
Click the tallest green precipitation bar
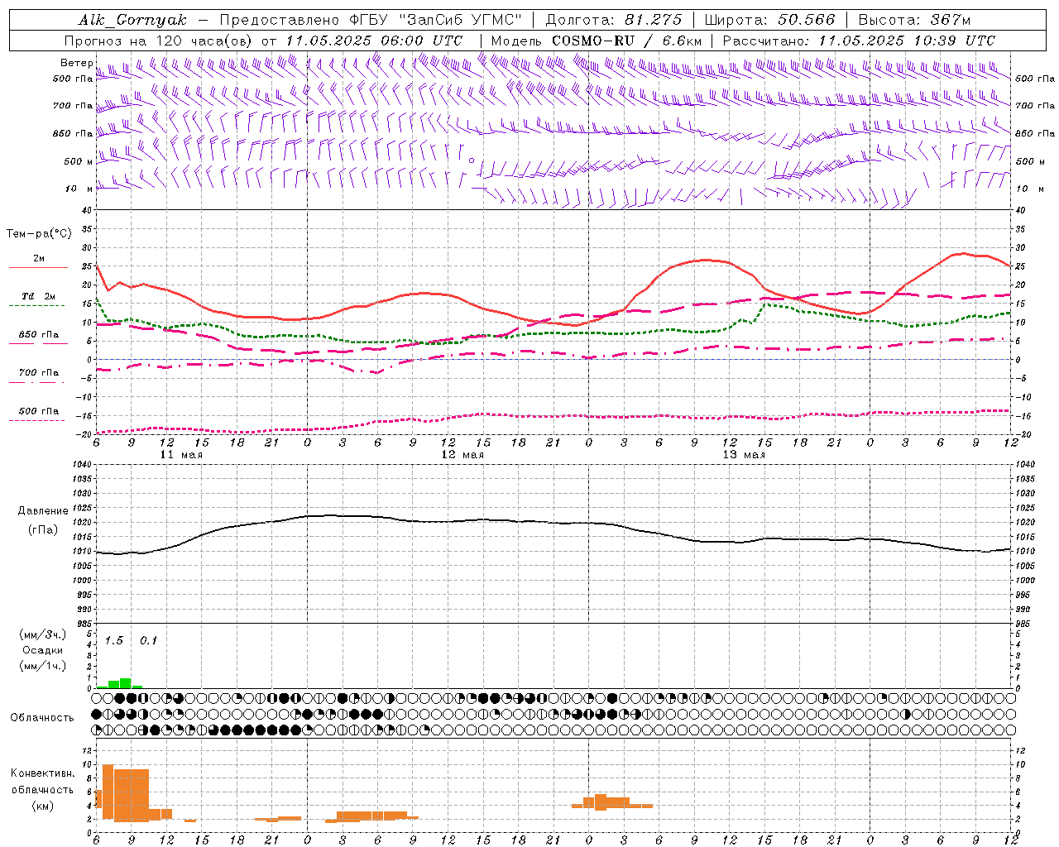click(126, 683)
